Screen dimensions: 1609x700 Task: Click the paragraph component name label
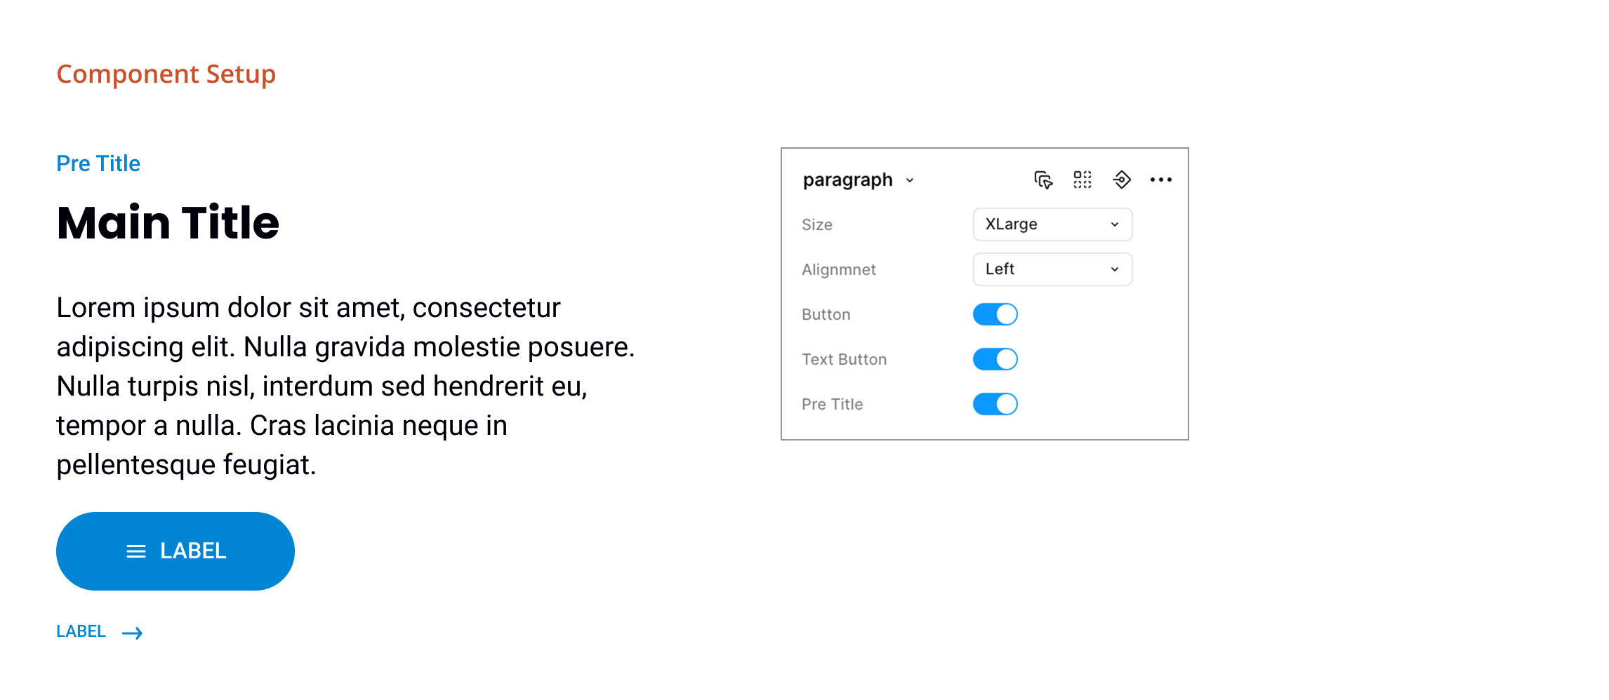click(849, 180)
